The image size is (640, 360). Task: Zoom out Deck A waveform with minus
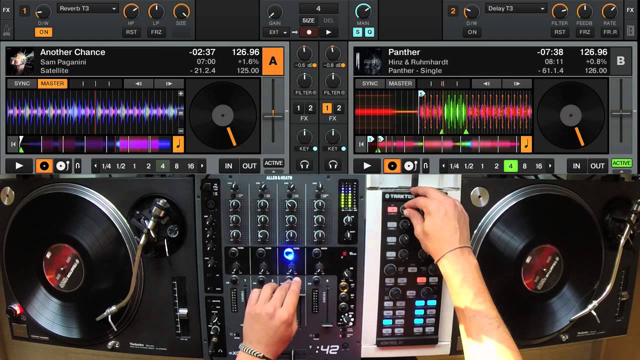(181, 131)
